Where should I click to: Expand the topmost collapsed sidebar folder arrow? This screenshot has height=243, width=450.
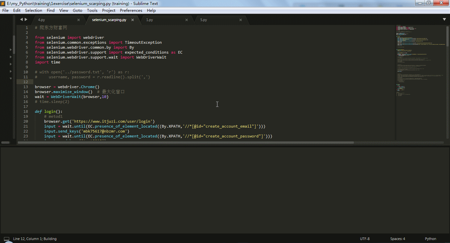11,50
